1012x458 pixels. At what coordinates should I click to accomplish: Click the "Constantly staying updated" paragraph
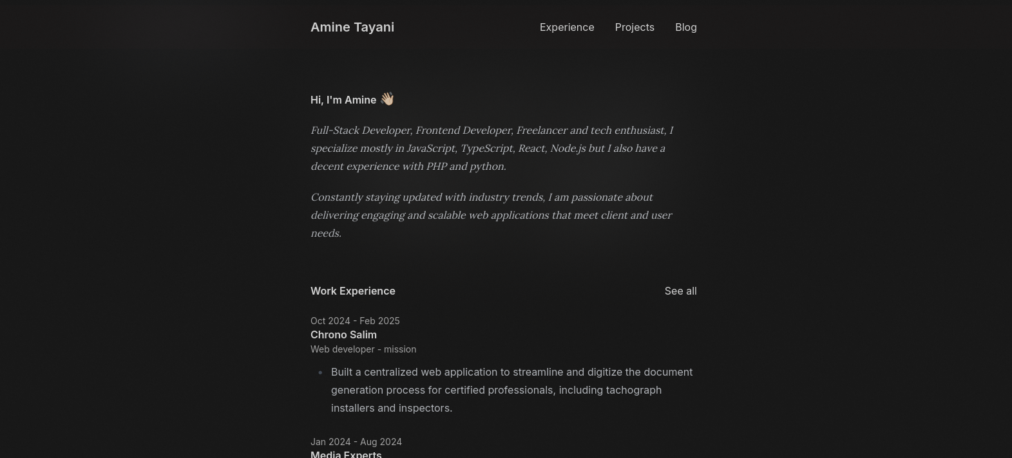pyautogui.click(x=491, y=215)
